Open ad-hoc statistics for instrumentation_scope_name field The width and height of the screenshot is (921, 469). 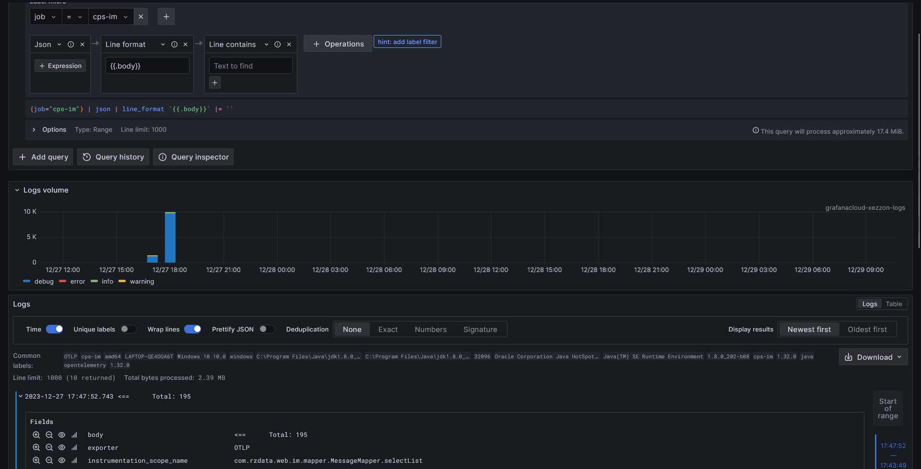[74, 461]
